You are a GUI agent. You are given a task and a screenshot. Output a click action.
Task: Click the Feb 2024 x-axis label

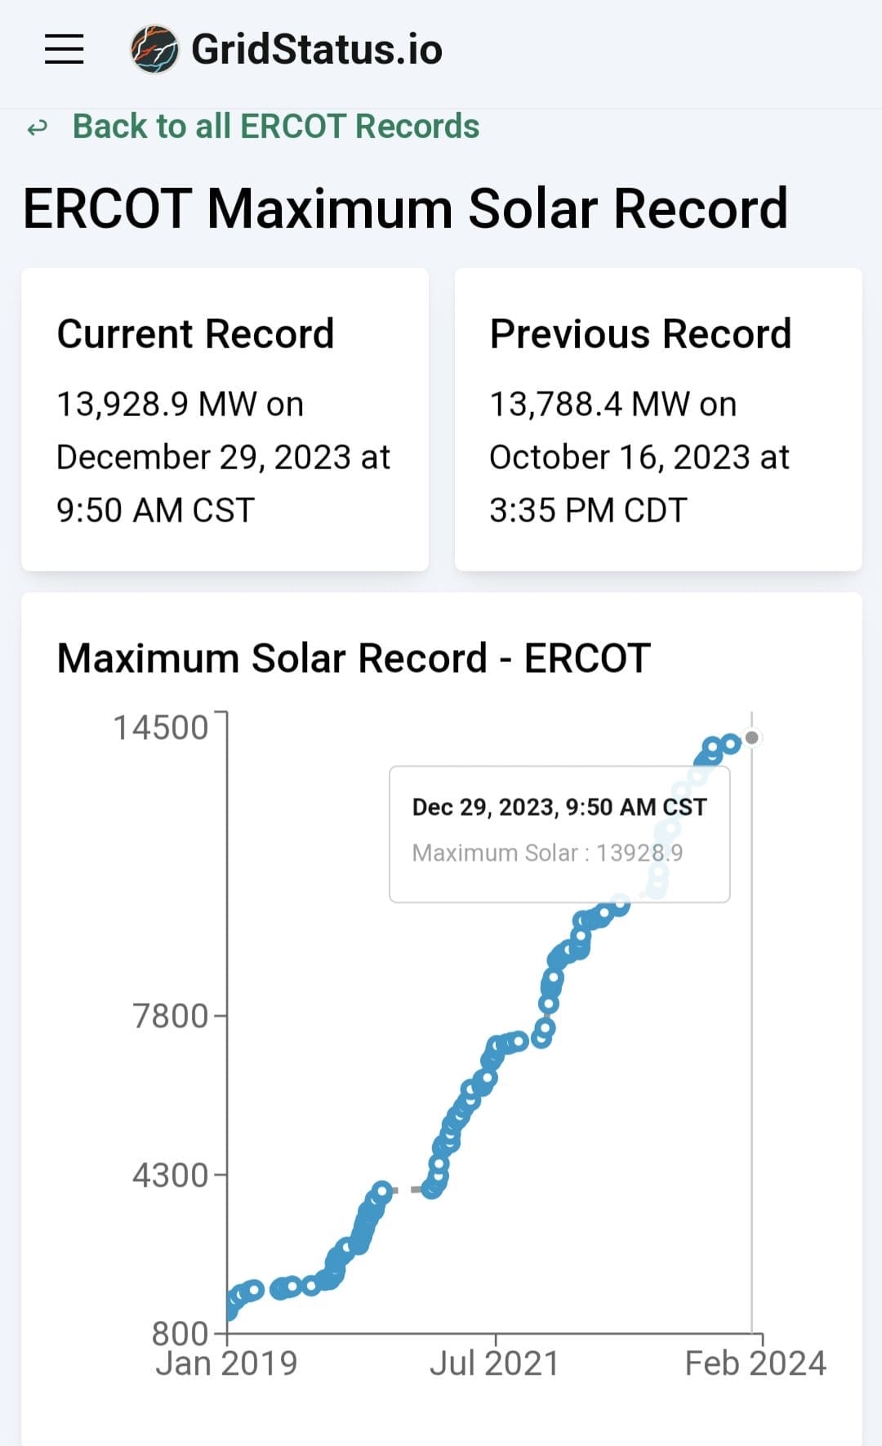tap(755, 1363)
